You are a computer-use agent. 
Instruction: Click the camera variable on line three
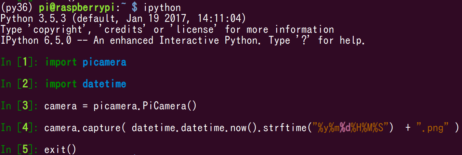pos(61,106)
